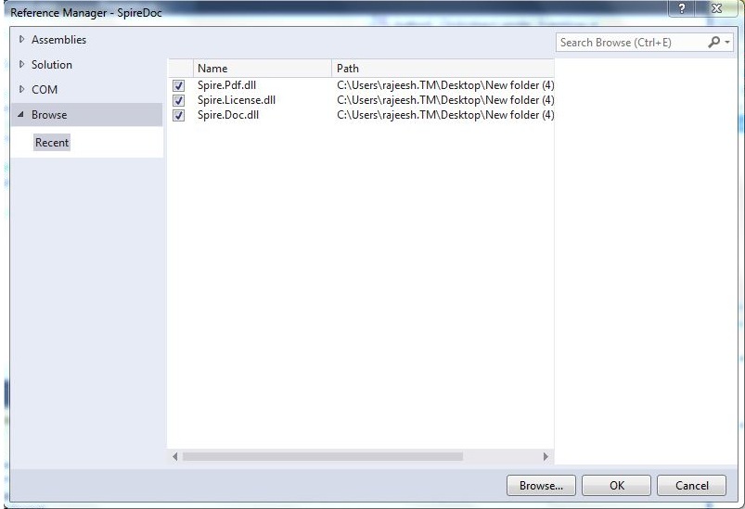Expand the Assemblies tree node
745x509 pixels.
tap(21, 40)
